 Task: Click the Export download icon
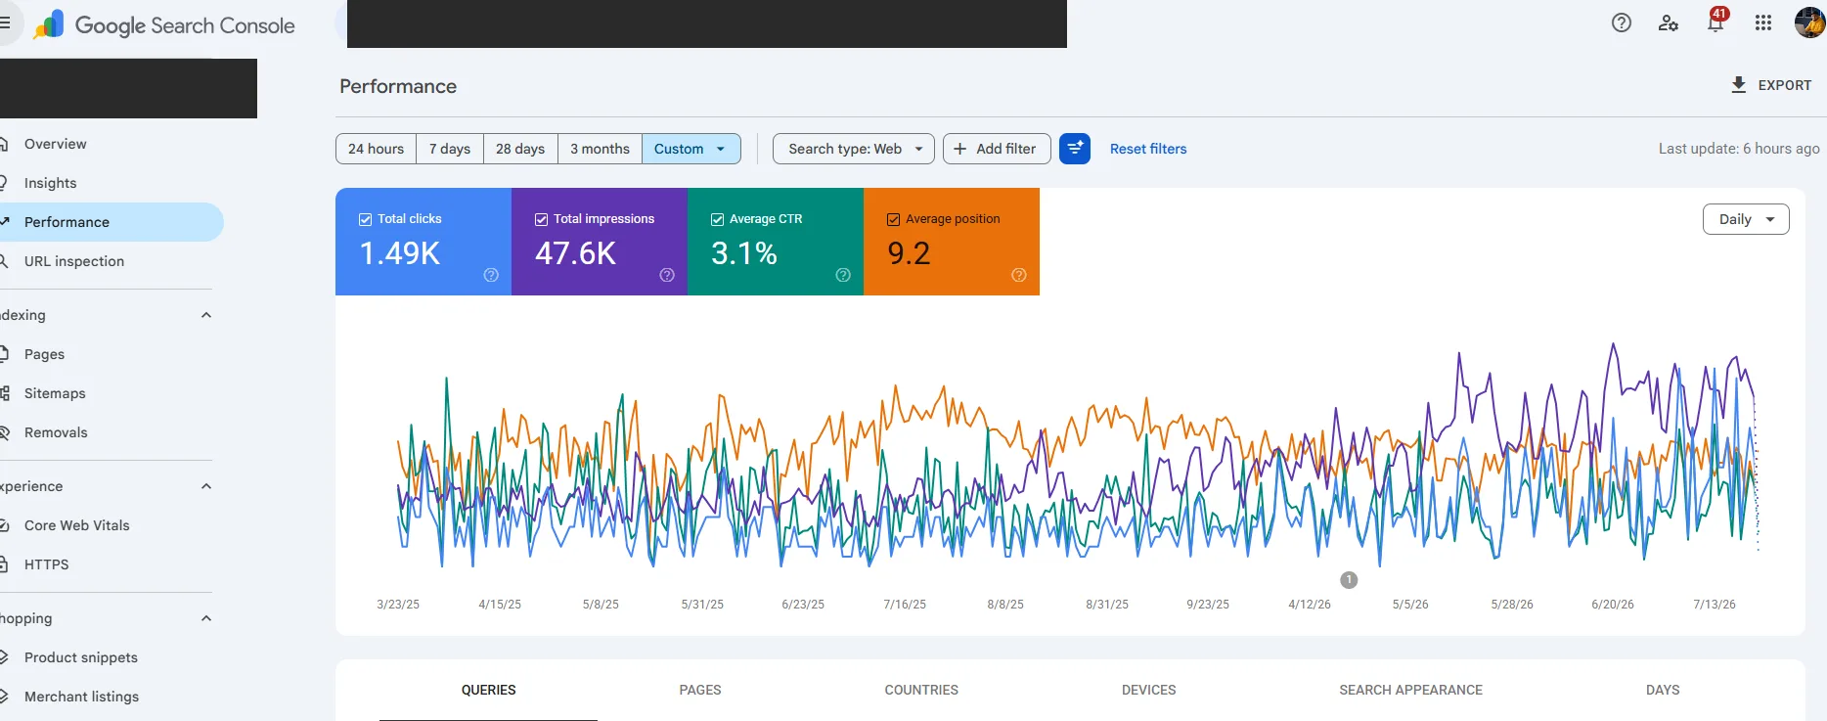pyautogui.click(x=1738, y=85)
